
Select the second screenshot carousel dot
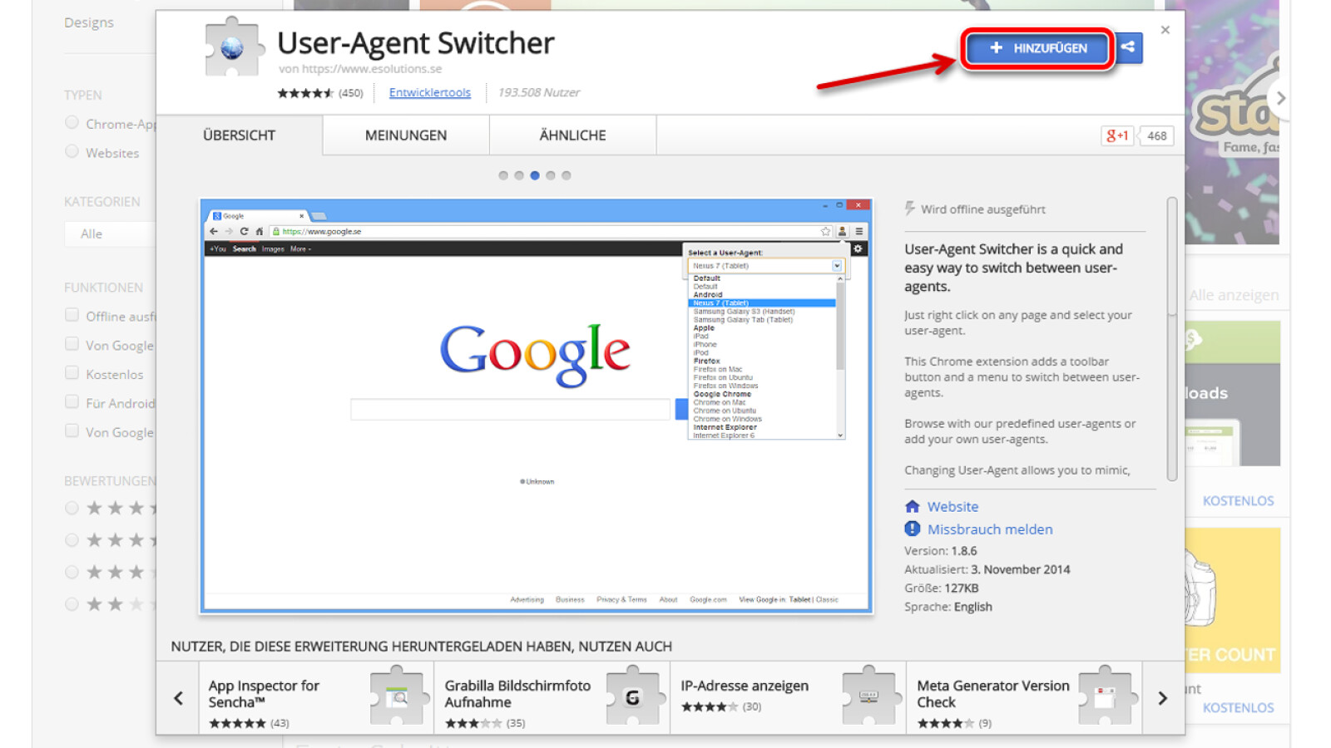click(x=519, y=175)
